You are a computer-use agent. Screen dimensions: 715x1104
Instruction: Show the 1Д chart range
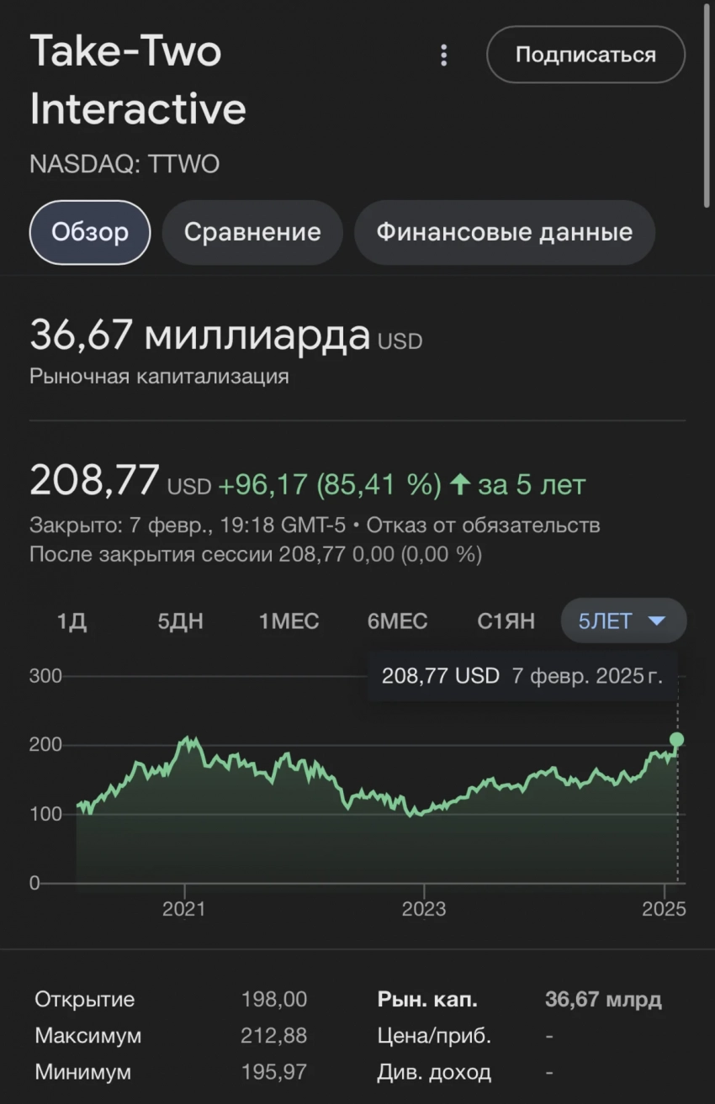72,621
